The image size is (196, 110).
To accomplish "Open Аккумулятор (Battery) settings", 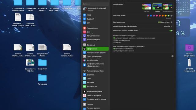I will 96,86.
